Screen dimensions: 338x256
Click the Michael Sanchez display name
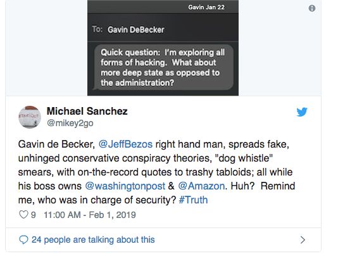click(x=87, y=111)
